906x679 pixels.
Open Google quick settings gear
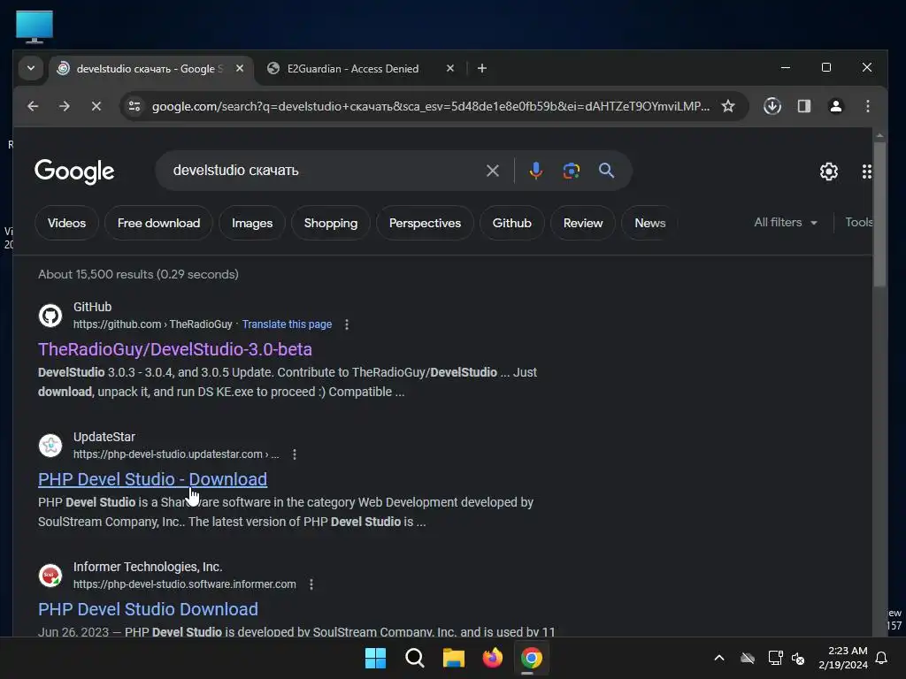828,172
